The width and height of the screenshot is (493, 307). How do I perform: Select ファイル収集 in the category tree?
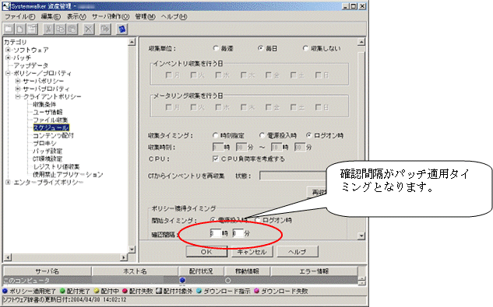point(51,120)
